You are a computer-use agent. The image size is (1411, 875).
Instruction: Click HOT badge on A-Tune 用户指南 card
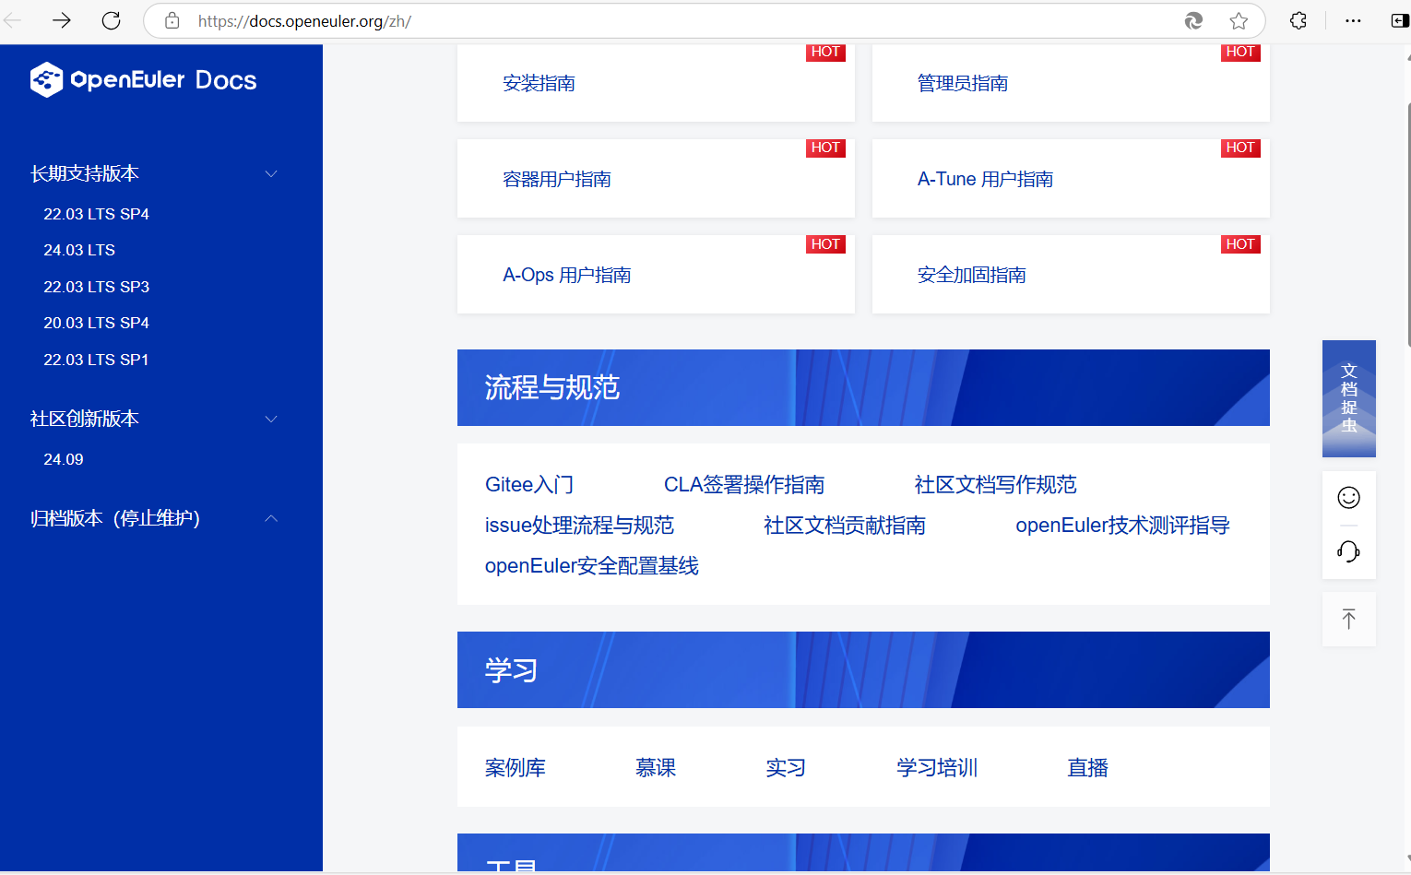(1240, 148)
